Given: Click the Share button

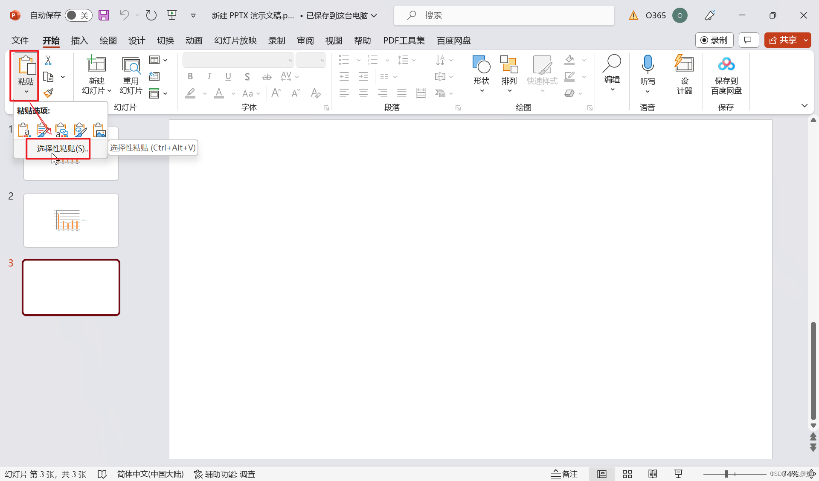Looking at the screenshot, I should coord(784,40).
